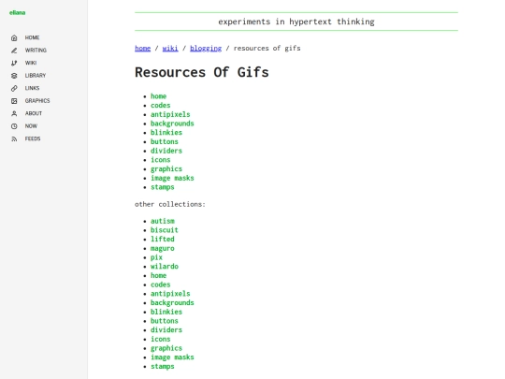This screenshot has height=379, width=505.
Task: Click the Now clock icon
Action: coord(14,126)
